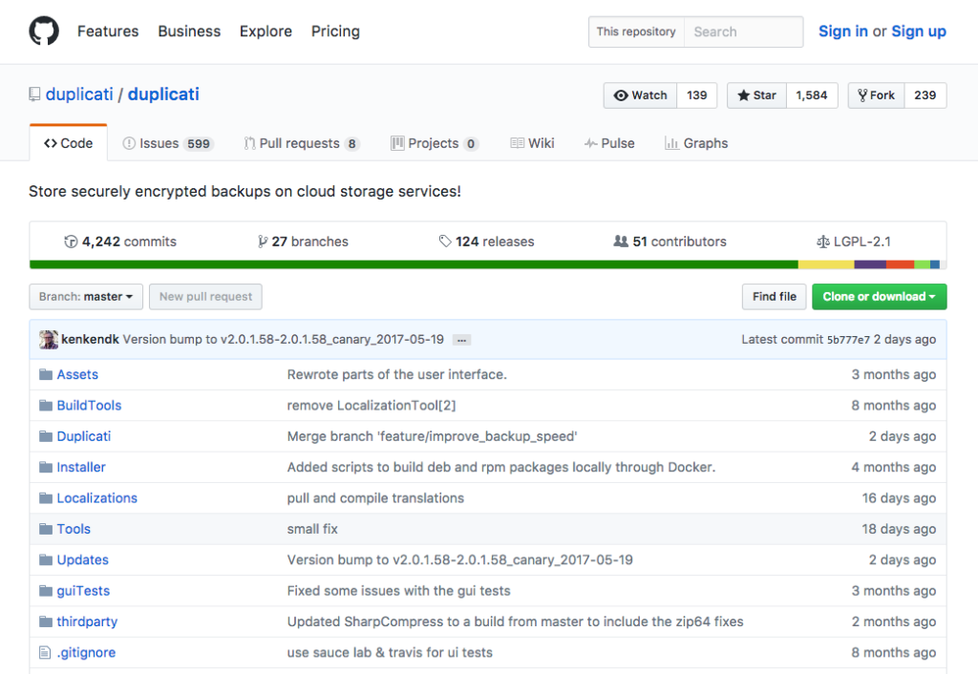This screenshot has width=978, height=674.
Task: Expand the Clone or download dropdown
Action: tap(880, 297)
